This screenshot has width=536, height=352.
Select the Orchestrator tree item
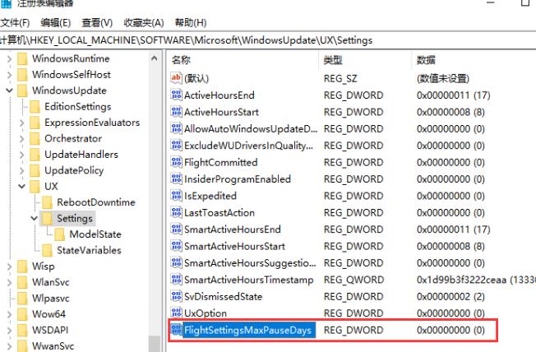(x=73, y=138)
